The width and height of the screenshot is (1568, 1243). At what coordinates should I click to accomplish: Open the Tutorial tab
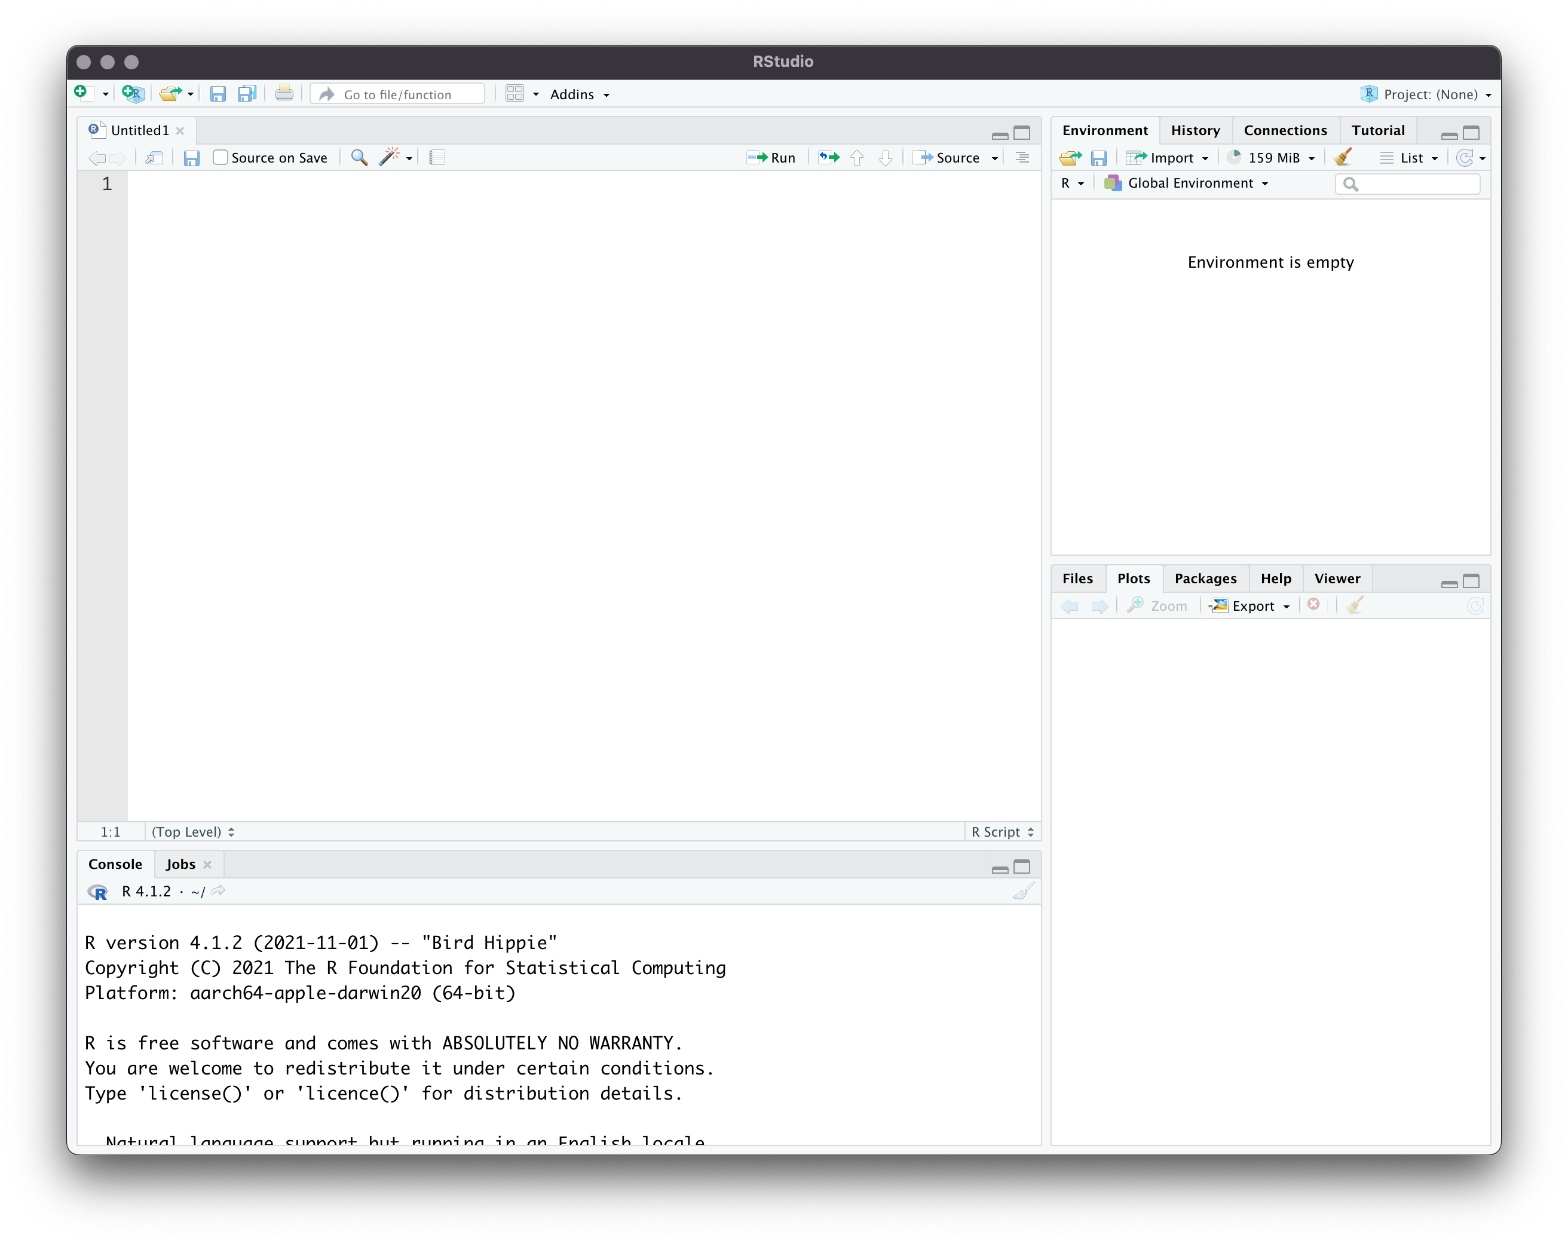(x=1378, y=130)
